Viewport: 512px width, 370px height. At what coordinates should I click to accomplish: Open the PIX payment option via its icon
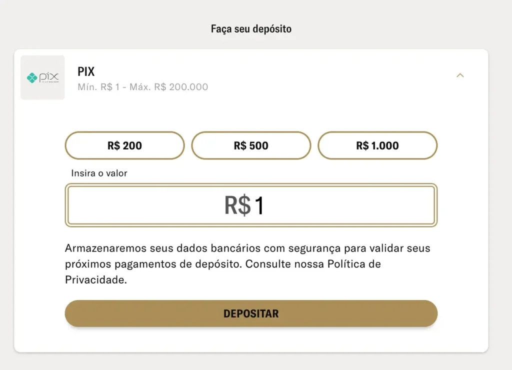click(x=42, y=77)
